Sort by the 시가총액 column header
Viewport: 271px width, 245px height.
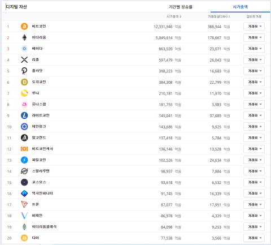coord(174,16)
